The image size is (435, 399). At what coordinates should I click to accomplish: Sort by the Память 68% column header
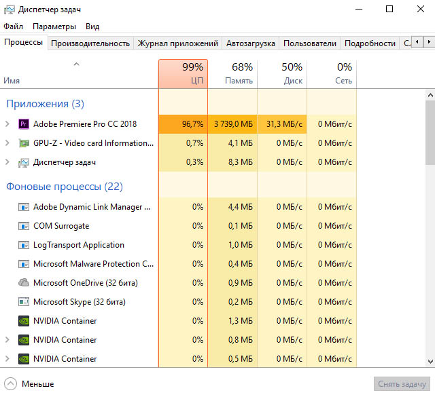(x=232, y=74)
